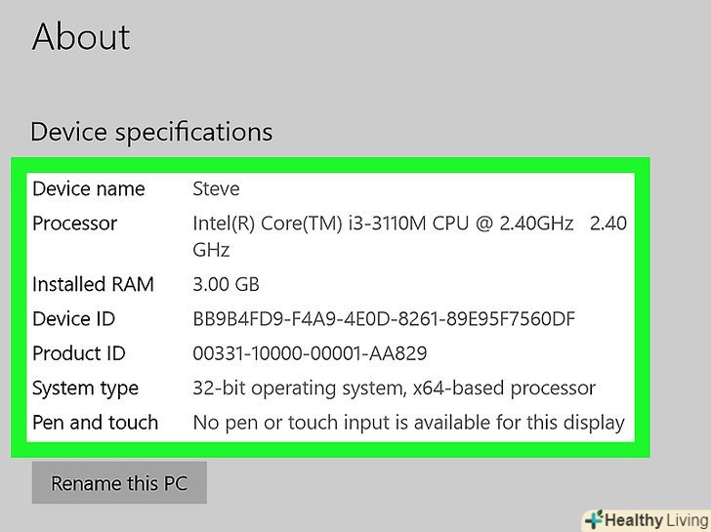Select the Device ID value starting with BB9B4FD9
This screenshot has width=711, height=532.
384,318
